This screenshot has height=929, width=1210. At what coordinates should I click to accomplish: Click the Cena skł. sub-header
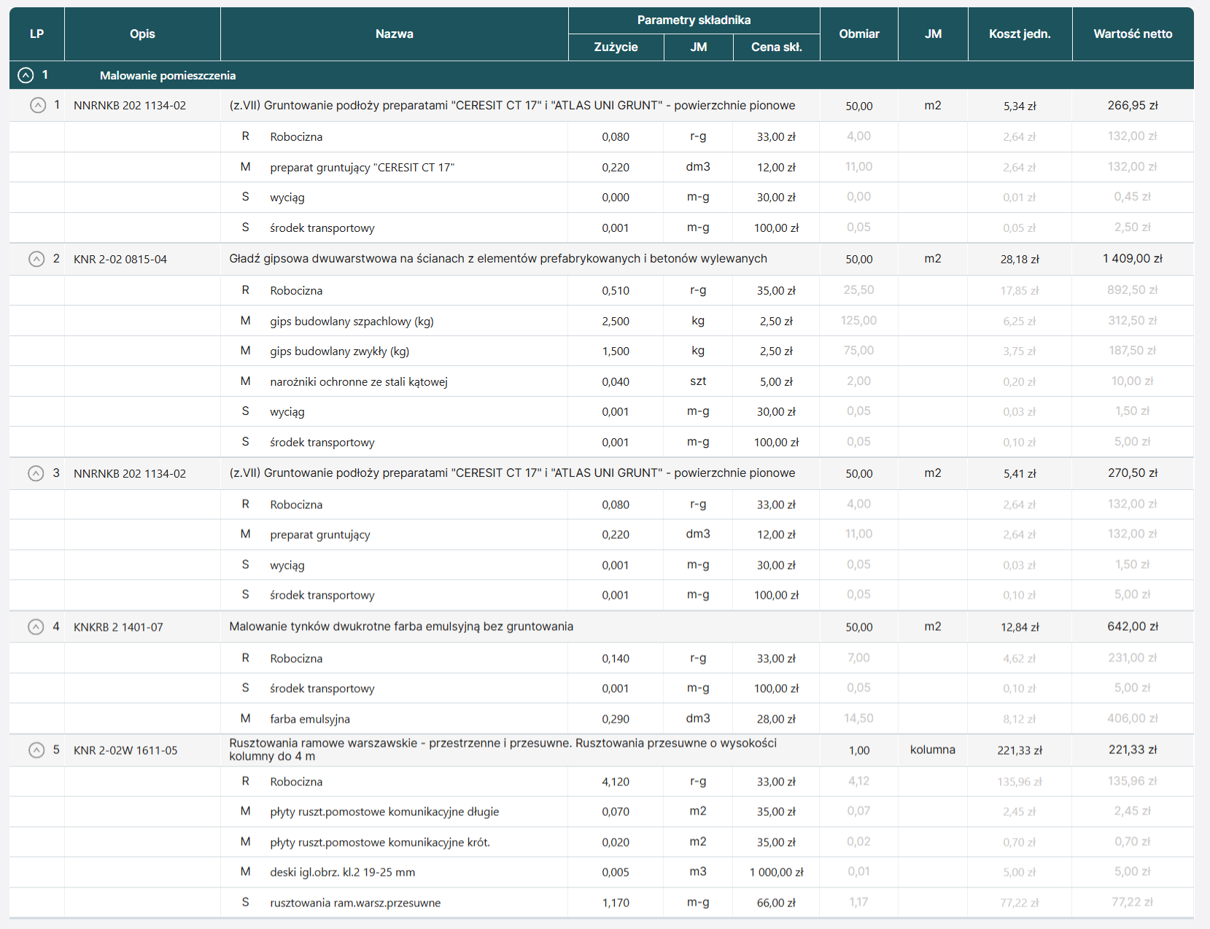(x=776, y=47)
